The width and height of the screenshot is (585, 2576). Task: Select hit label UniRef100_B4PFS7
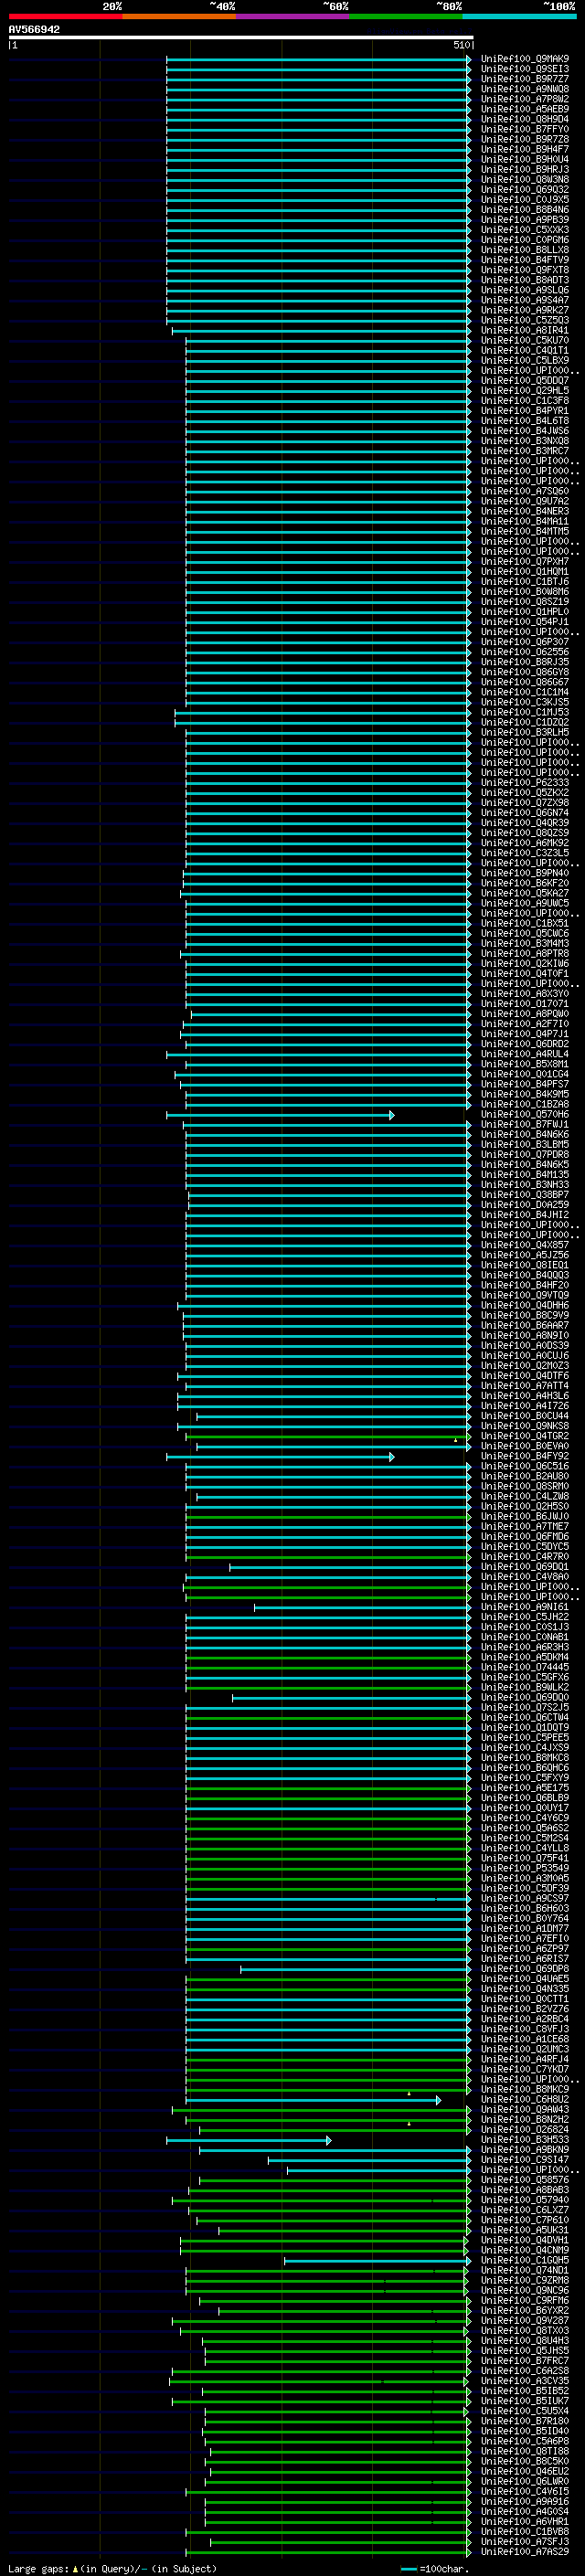[524, 1084]
